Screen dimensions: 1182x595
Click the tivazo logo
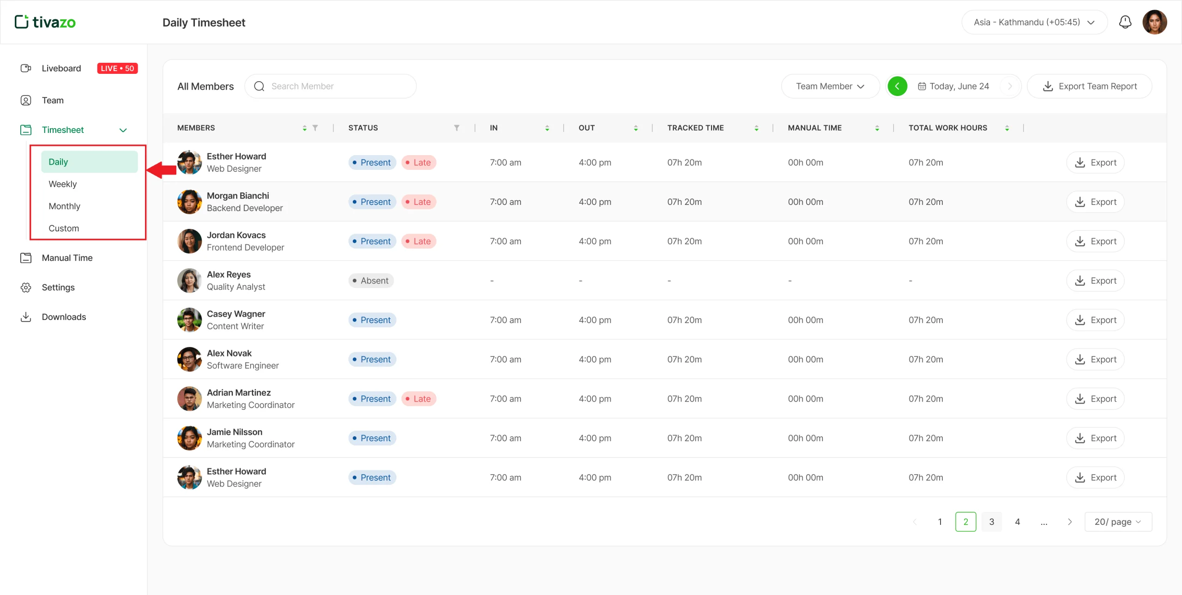tap(45, 22)
